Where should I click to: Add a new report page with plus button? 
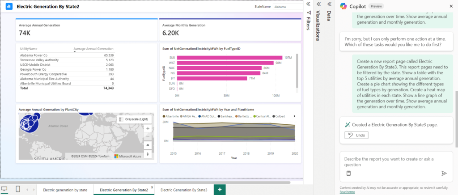219,190
